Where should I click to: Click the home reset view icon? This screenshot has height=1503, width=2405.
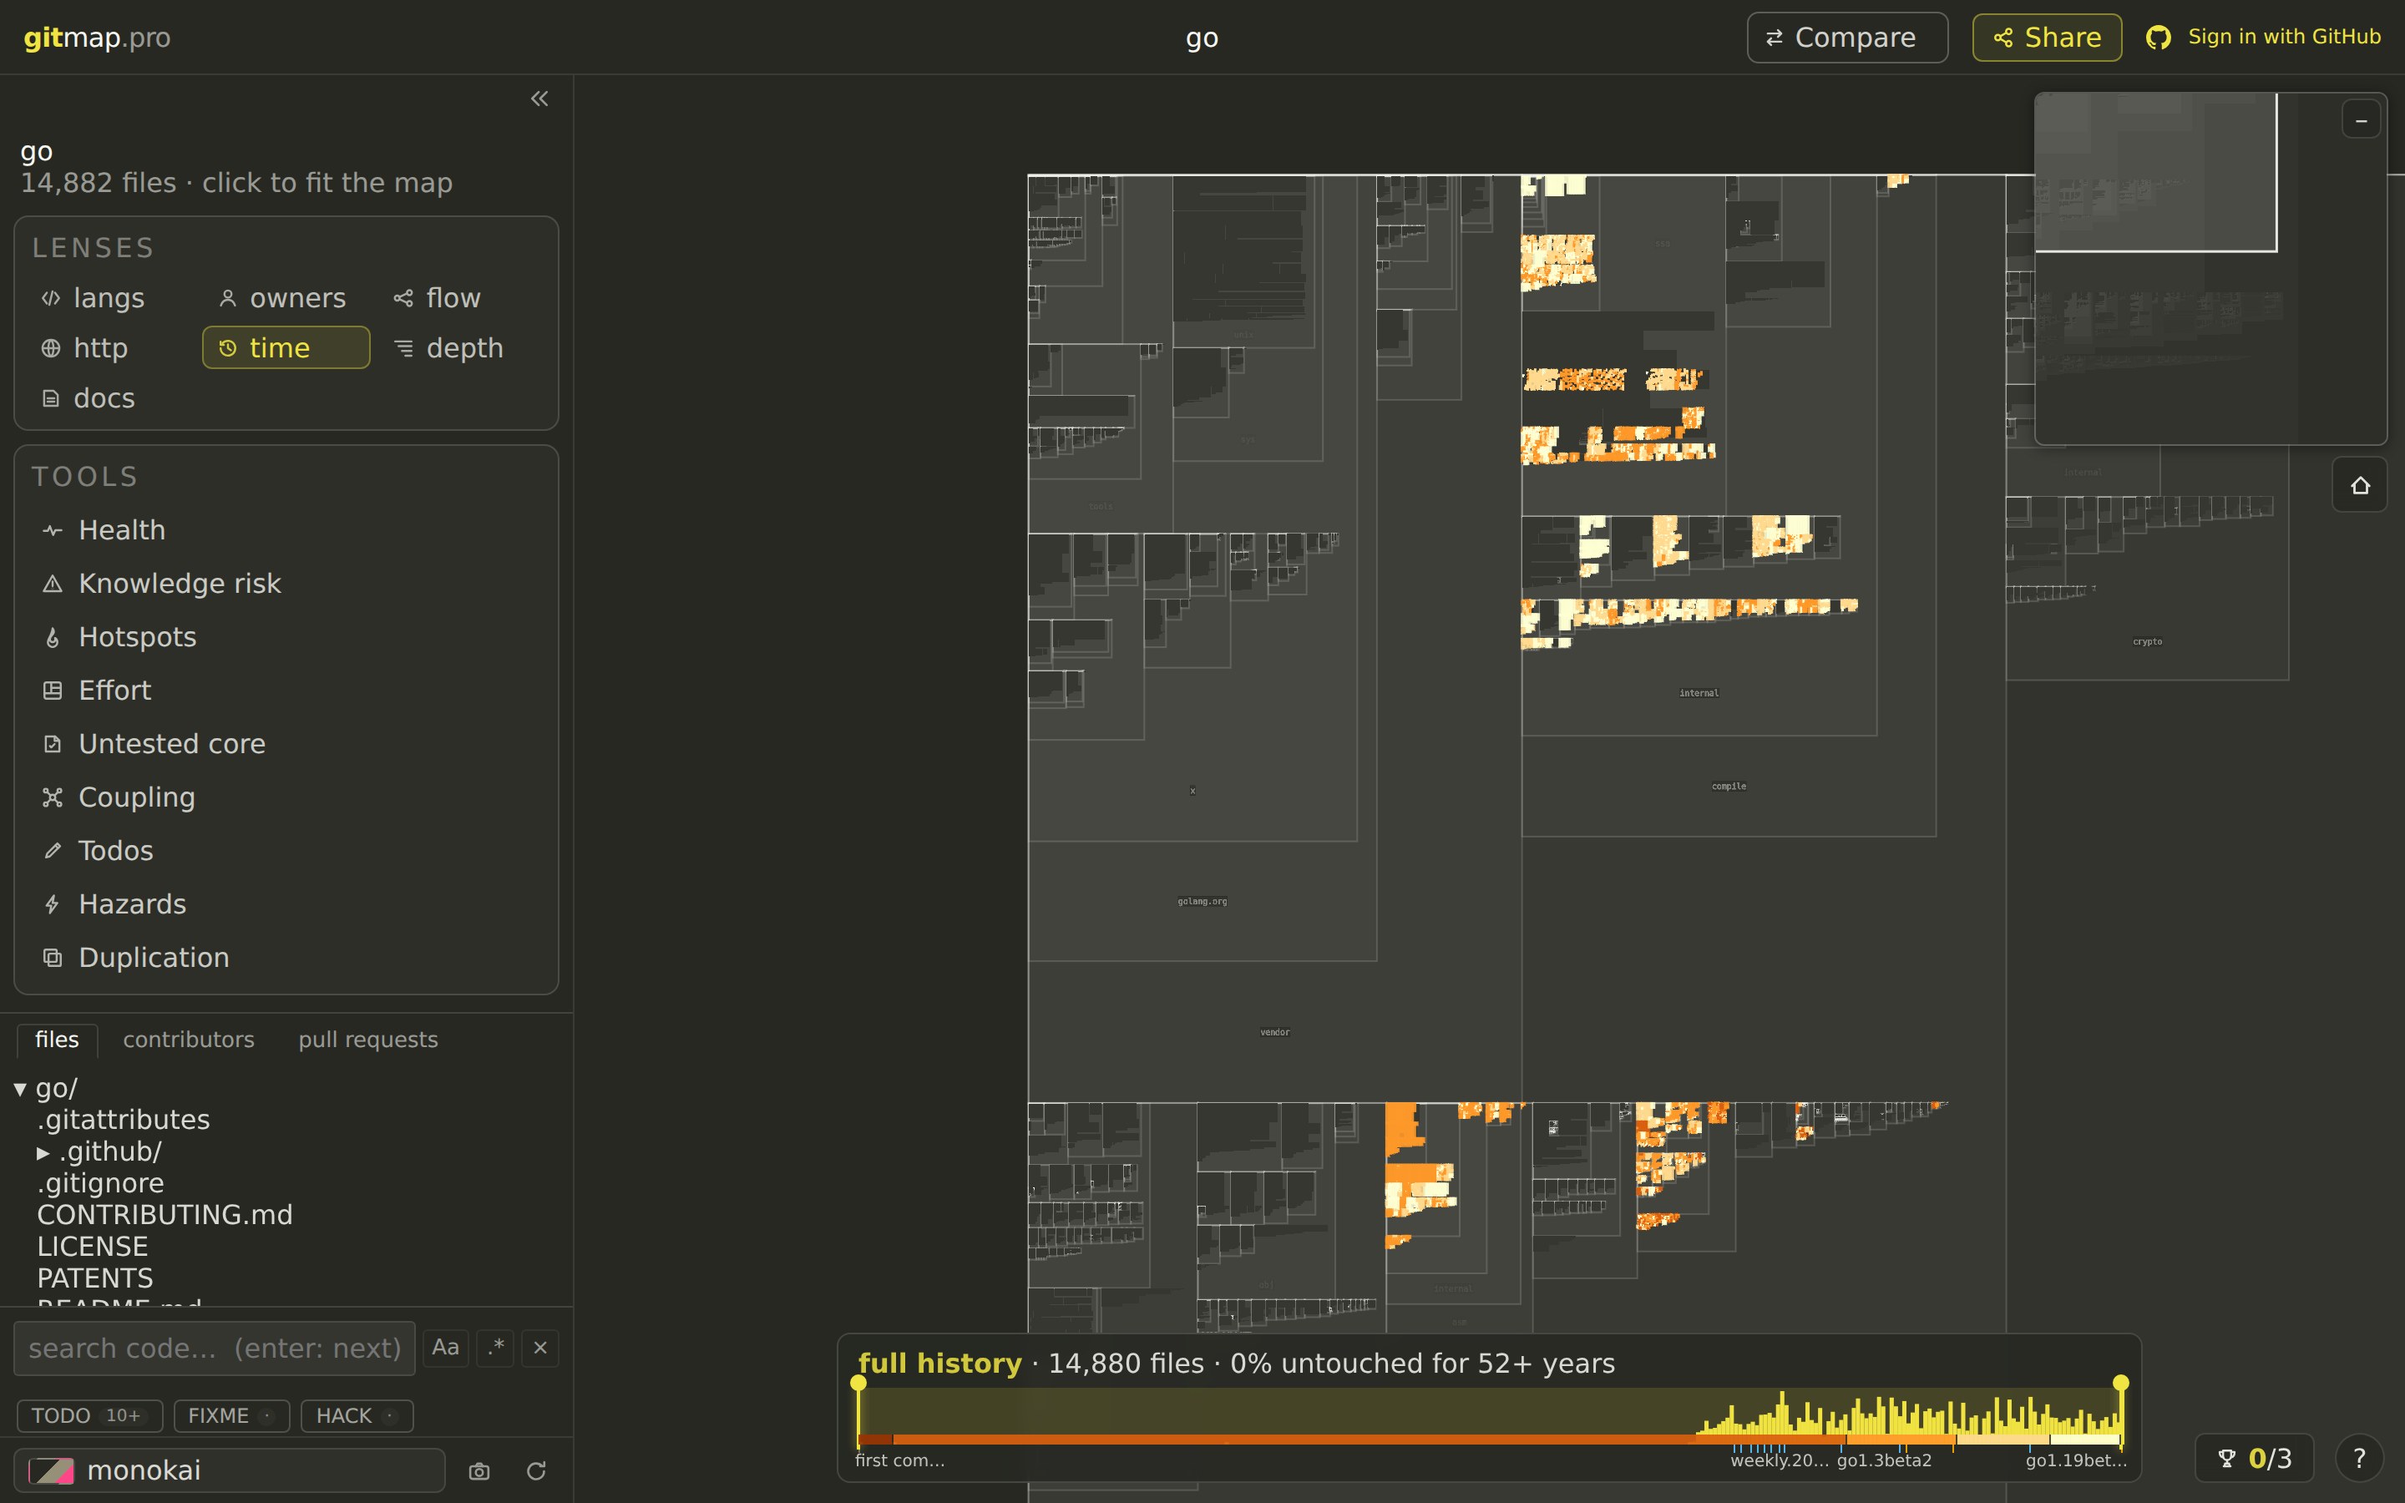click(x=2360, y=485)
